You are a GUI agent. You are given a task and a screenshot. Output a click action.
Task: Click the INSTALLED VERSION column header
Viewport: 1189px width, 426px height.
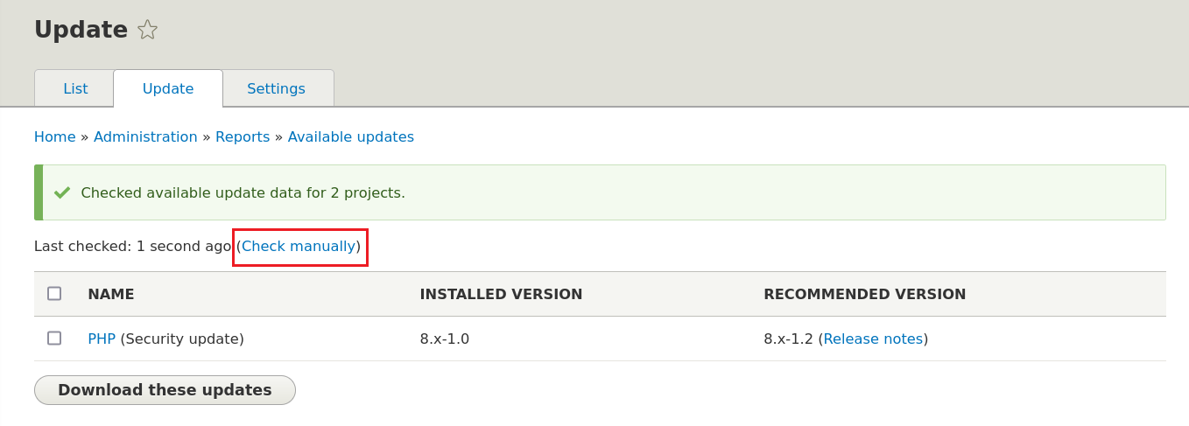click(x=501, y=295)
